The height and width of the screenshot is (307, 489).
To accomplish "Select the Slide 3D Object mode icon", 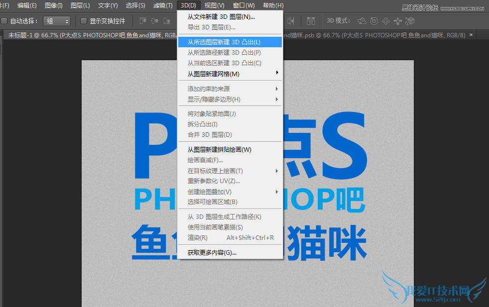I will click(x=397, y=21).
